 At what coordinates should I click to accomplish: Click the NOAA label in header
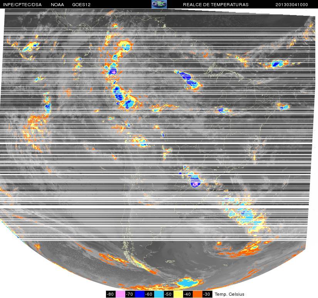pyautogui.click(x=57, y=5)
